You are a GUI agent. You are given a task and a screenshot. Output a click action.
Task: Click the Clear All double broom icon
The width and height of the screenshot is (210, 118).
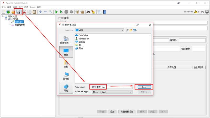coord(82,12)
